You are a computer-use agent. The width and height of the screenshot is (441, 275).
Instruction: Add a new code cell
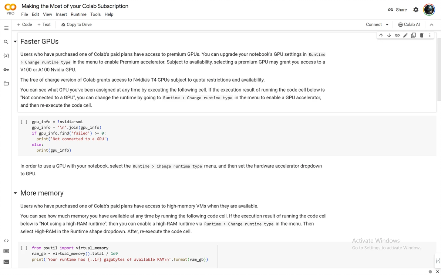(24, 25)
